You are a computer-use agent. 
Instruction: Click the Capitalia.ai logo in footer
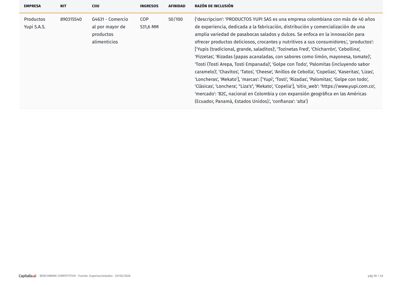[27, 276]
